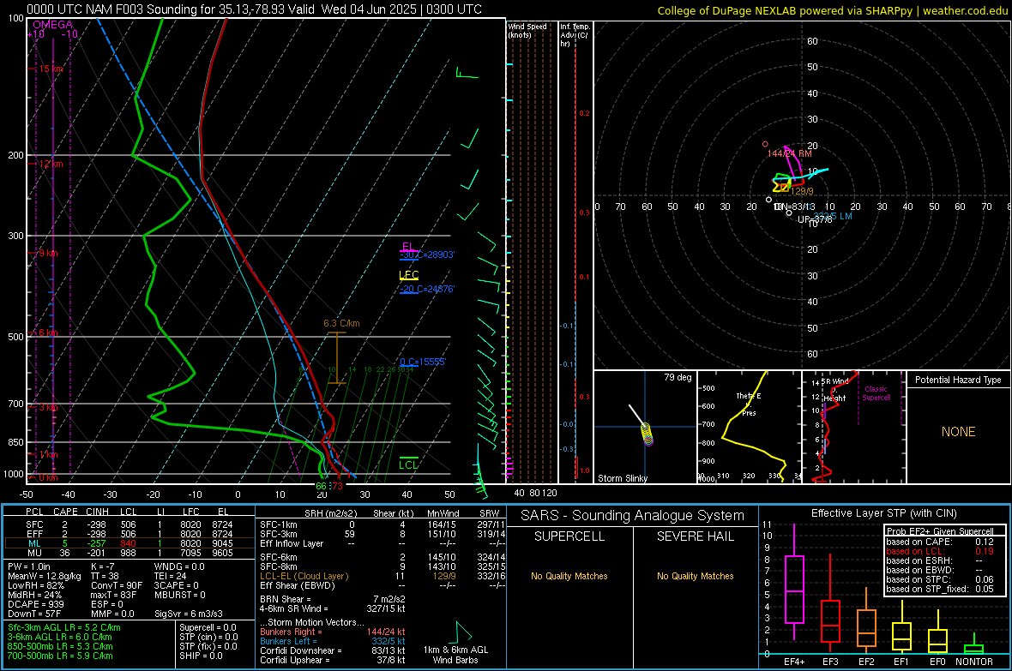Click the 'UP=37/8' hodograph label
This screenshot has width=1012, height=671.
(x=815, y=219)
